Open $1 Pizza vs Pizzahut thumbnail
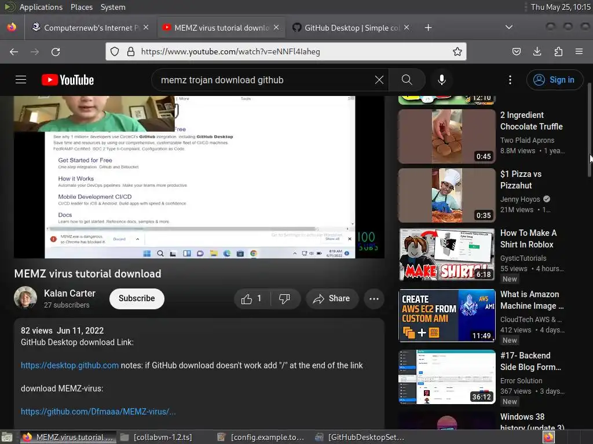The width and height of the screenshot is (593, 444). tap(446, 195)
